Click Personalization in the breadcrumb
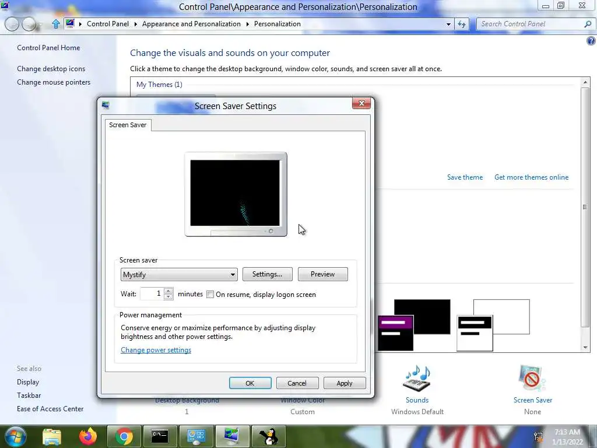 coord(278,24)
